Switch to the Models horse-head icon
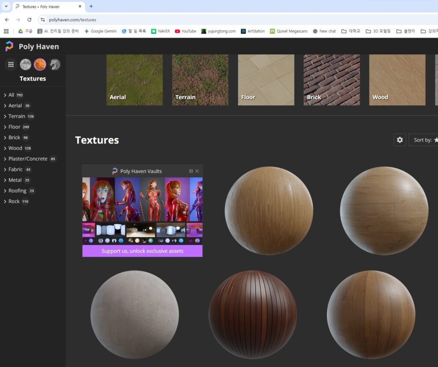This screenshot has width=438, height=367. (55, 65)
